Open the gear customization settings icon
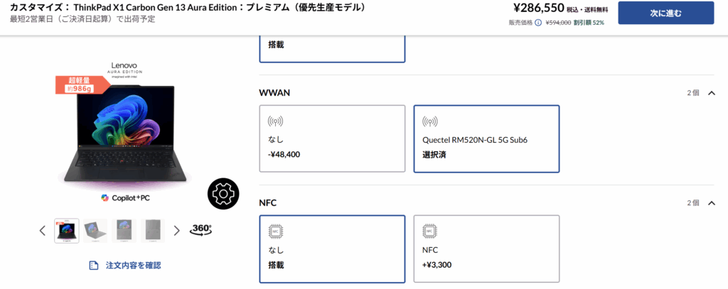Image resolution: width=728 pixels, height=289 pixels. (223, 193)
